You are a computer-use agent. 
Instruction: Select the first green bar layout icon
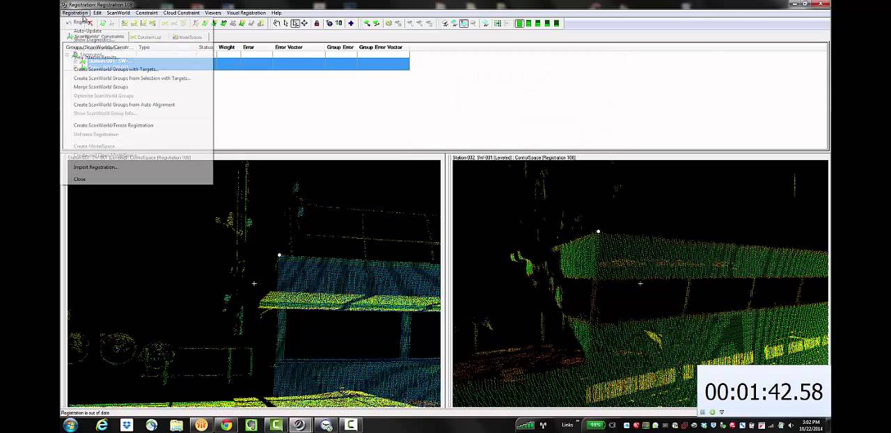tap(519, 23)
